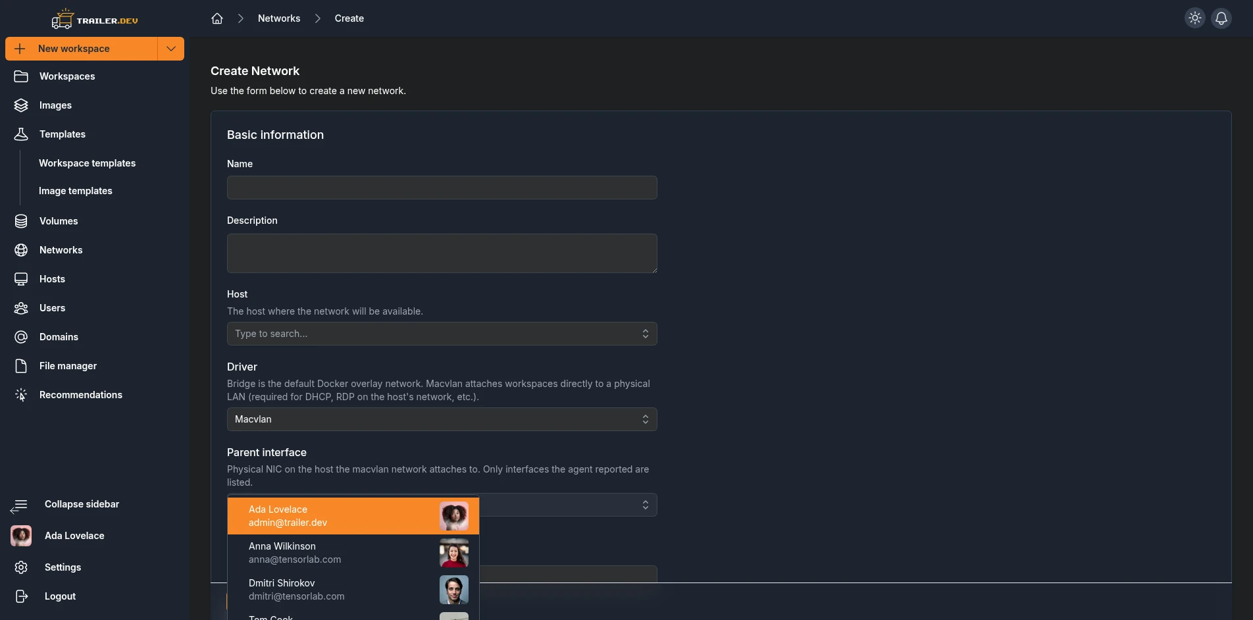Image resolution: width=1253 pixels, height=620 pixels.
Task: Click the File manager document icon
Action: (21, 366)
